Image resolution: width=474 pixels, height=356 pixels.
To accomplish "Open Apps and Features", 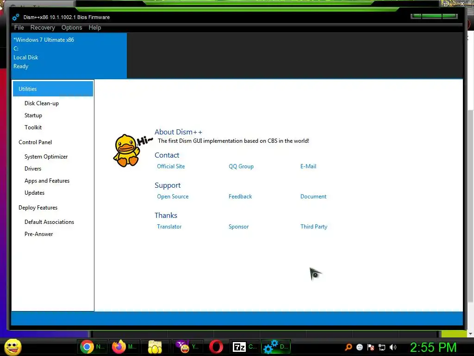I will (x=47, y=181).
